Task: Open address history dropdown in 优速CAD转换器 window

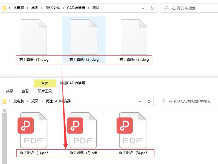Action: pyautogui.click(x=140, y=102)
